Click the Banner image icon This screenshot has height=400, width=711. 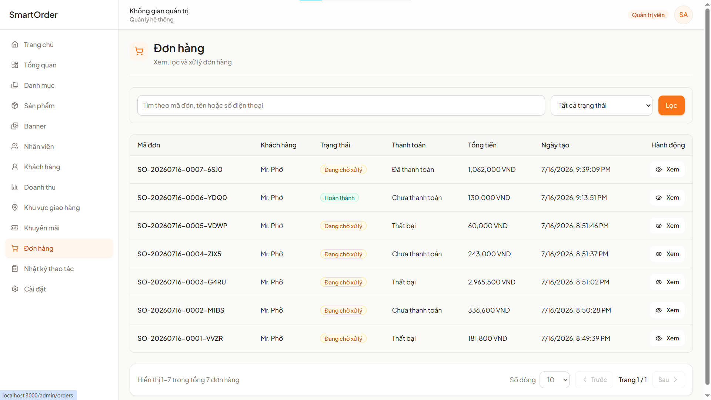[x=15, y=126]
